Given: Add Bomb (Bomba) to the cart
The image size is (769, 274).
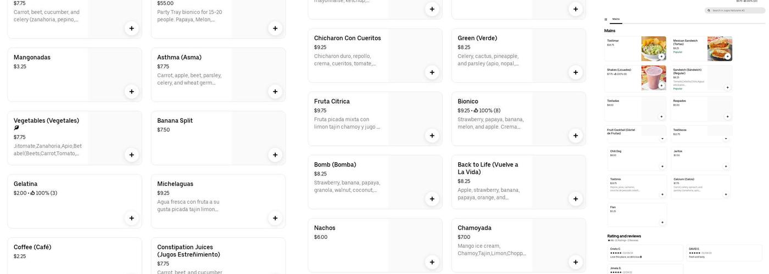Looking at the screenshot, I should pyautogui.click(x=432, y=199).
